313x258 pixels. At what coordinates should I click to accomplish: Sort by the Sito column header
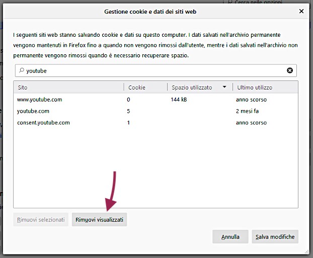[68, 88]
